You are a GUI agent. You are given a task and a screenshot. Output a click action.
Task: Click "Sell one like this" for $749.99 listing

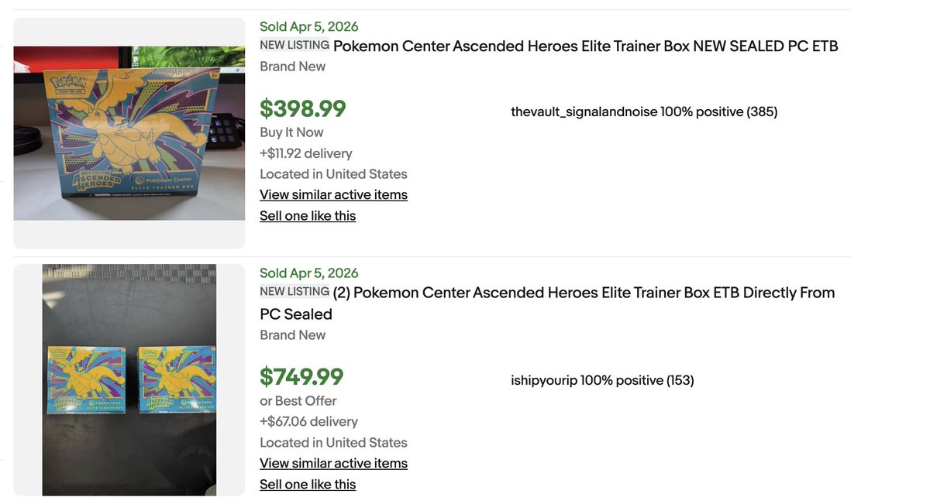(308, 485)
